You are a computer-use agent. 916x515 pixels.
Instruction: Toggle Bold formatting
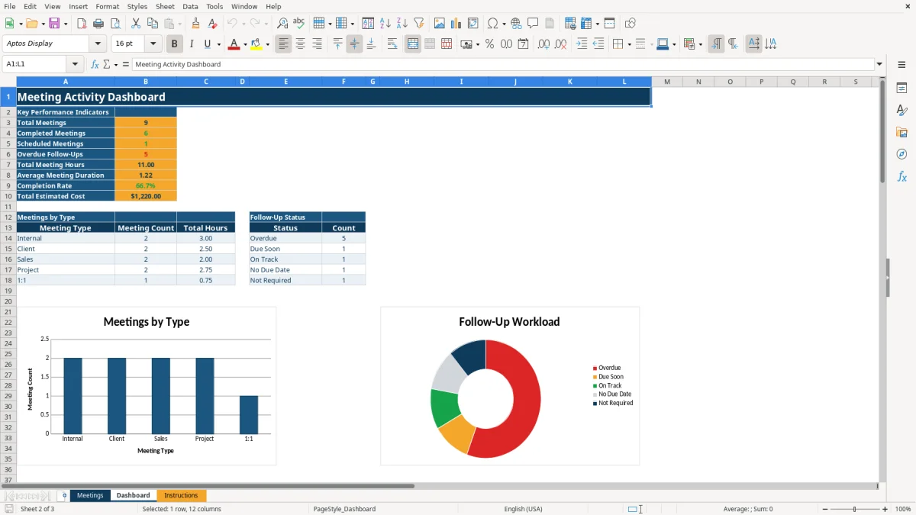tap(175, 44)
